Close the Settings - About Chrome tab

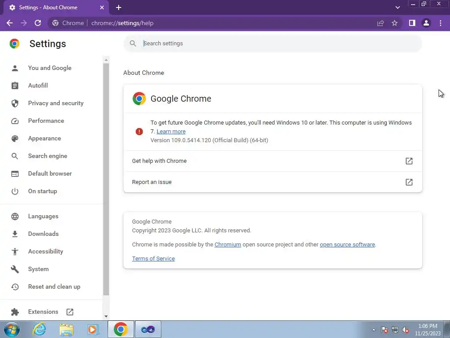point(102,7)
